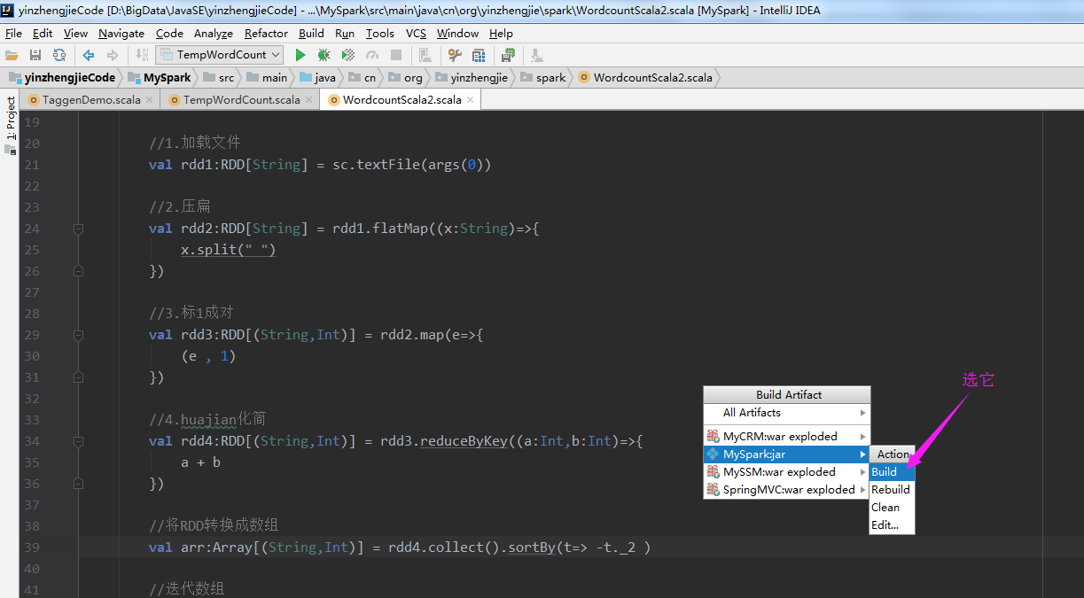Click the Build project binary-arrow icon
This screenshot has width=1084, height=598.
(142, 55)
